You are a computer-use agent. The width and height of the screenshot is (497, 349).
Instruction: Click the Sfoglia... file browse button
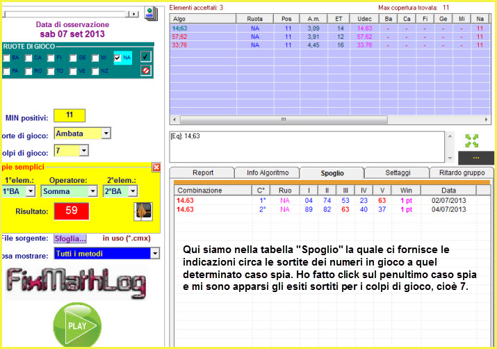click(x=71, y=238)
